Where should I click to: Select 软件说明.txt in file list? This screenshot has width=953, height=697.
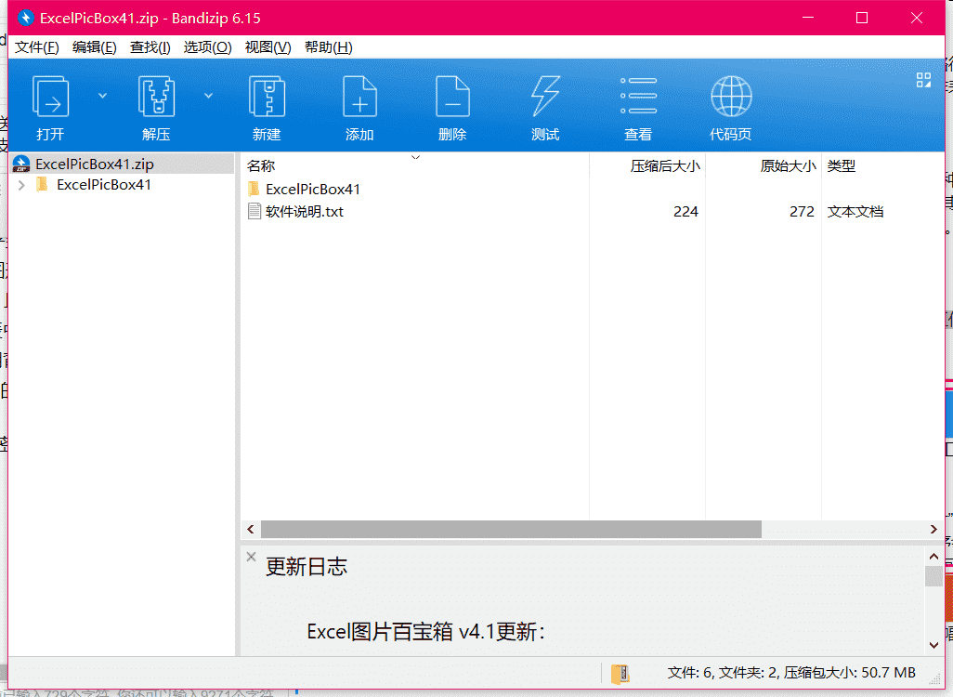pyautogui.click(x=305, y=212)
